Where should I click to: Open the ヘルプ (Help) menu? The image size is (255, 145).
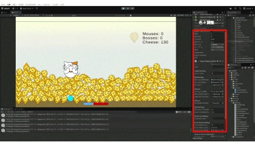62,4
